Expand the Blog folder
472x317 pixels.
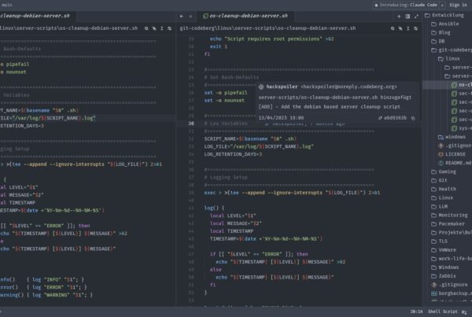(x=444, y=32)
